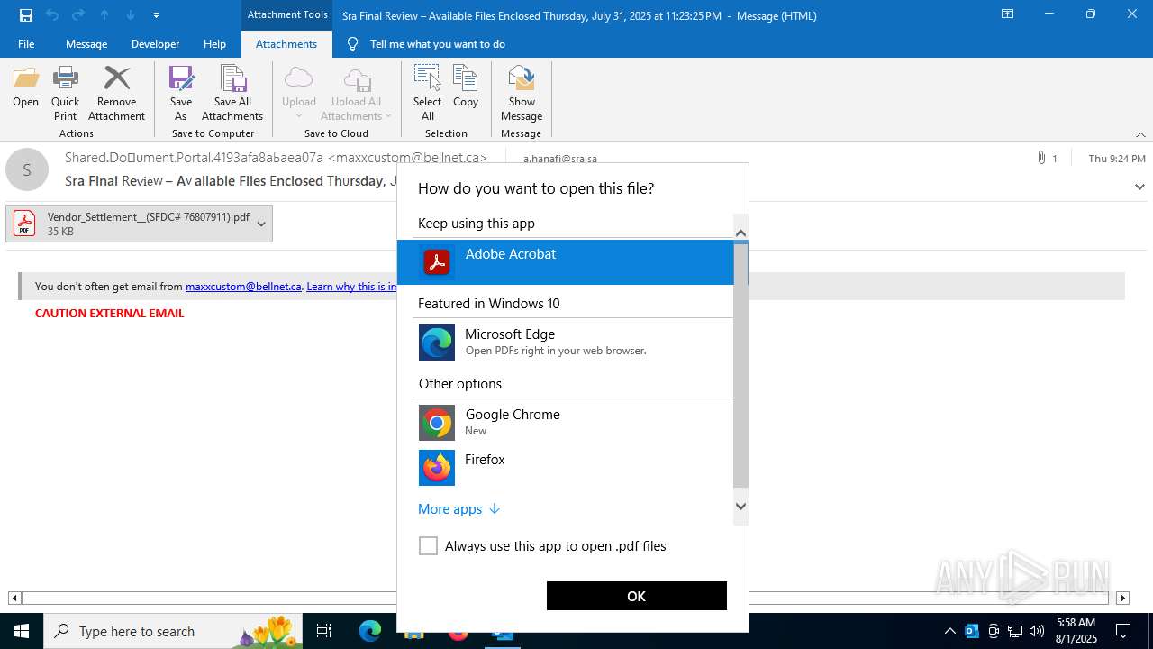
Task: Choose Adobe Acrobat to open file
Action: pyautogui.click(x=566, y=262)
